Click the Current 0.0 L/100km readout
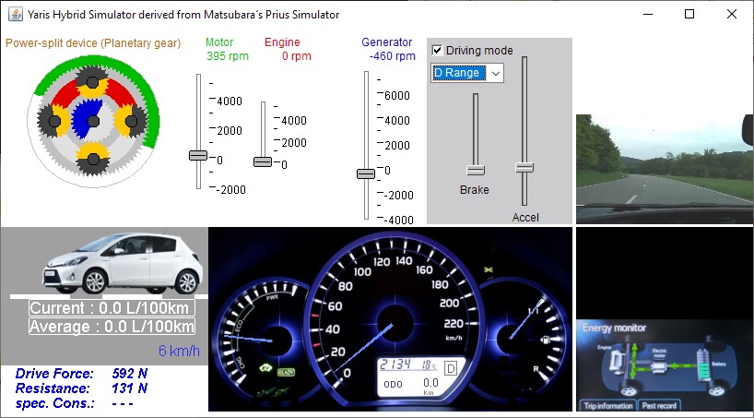 (112, 307)
